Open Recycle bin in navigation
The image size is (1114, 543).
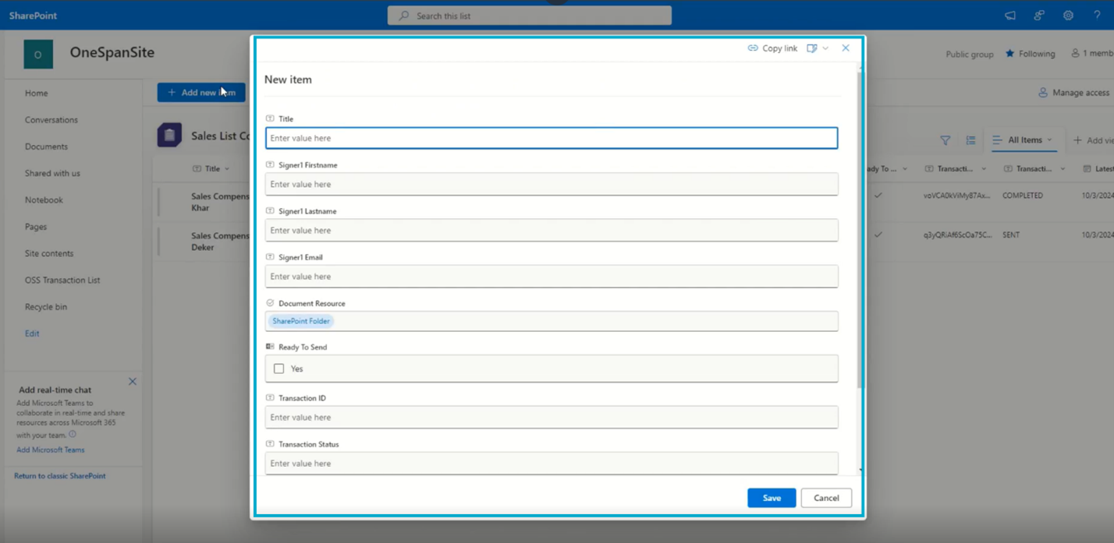[x=46, y=307]
